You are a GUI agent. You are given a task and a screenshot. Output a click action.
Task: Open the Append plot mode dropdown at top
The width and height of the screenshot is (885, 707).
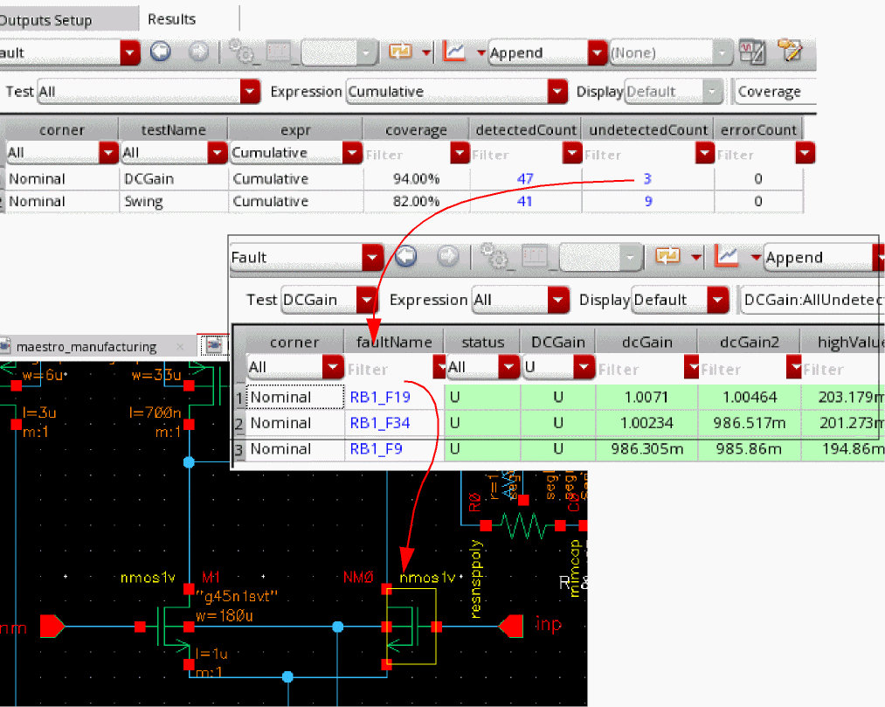[547, 52]
